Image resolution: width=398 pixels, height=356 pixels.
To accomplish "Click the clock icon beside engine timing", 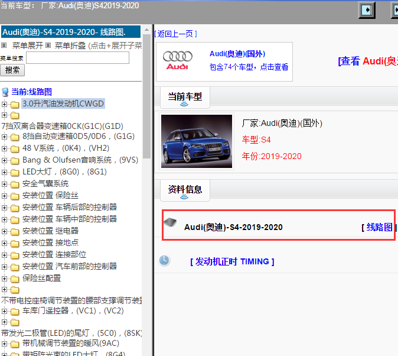I will click(x=164, y=260).
